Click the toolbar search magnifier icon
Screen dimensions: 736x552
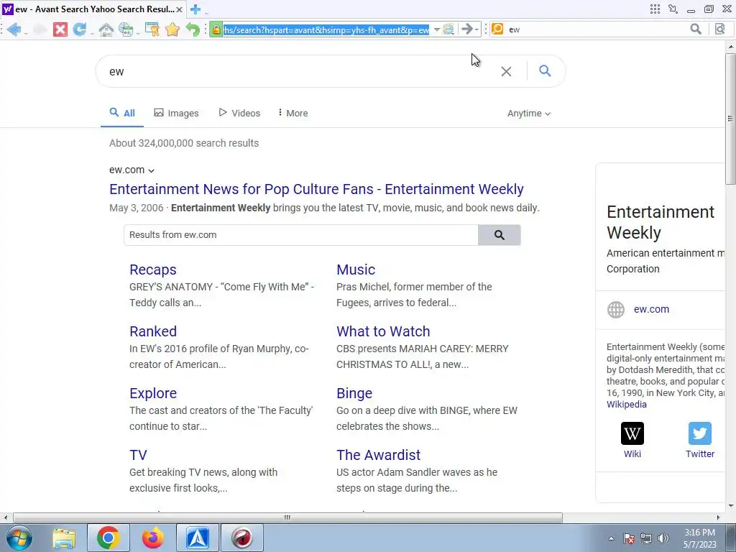[x=696, y=29]
